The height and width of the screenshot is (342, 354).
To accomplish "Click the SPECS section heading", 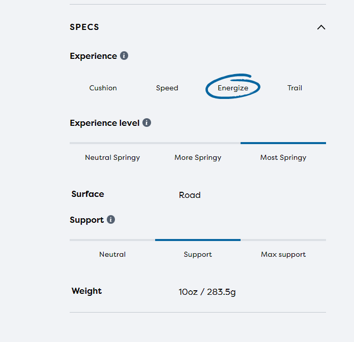I will (x=84, y=27).
